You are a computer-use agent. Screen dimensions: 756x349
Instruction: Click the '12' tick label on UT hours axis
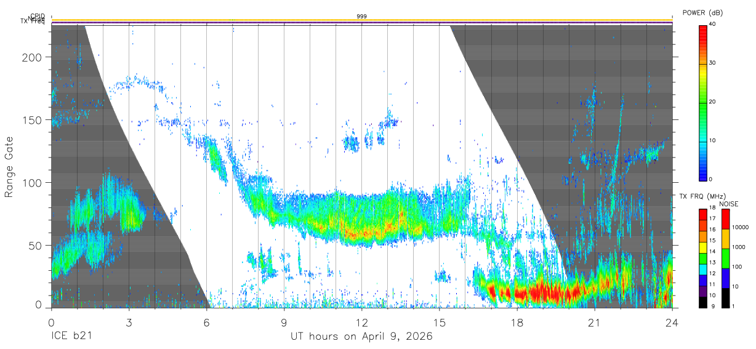pos(362,323)
